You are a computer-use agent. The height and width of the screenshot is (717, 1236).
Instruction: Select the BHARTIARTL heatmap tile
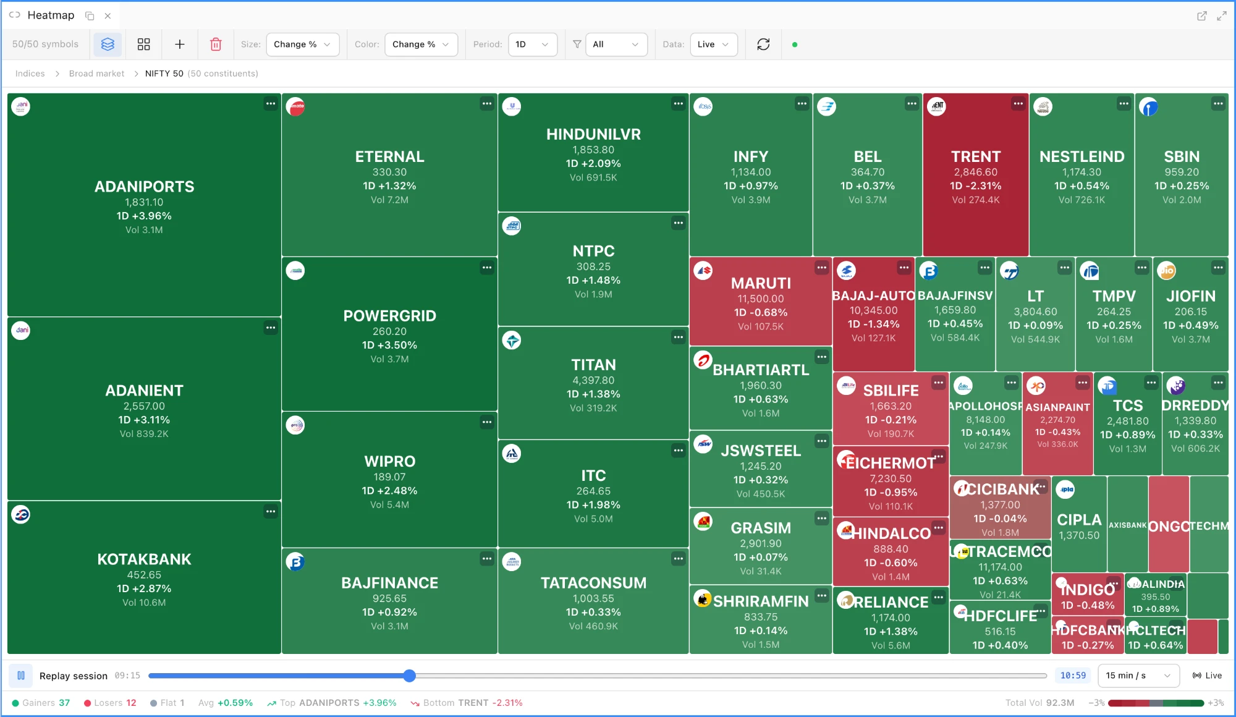pos(761,389)
